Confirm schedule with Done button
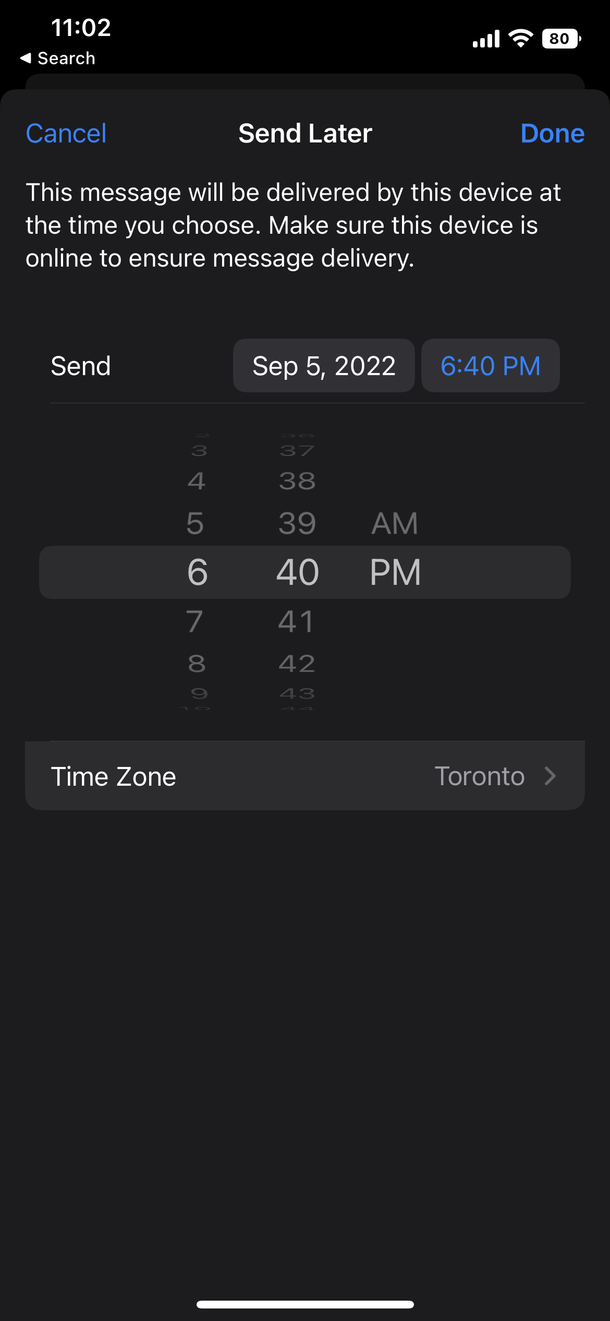 pos(552,134)
